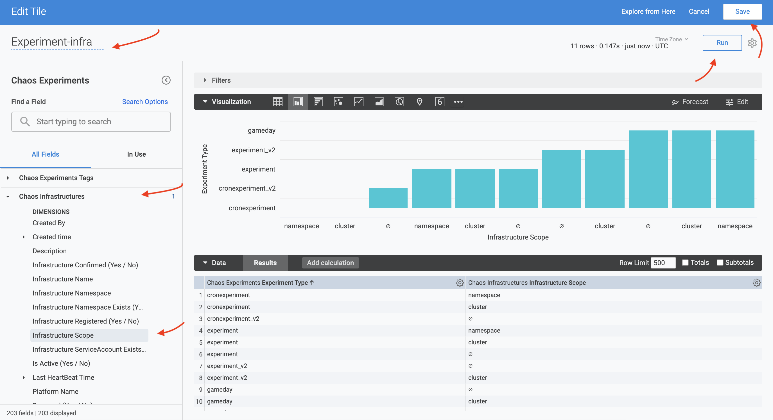
Task: Click the Row Limit input field
Action: [663, 263]
